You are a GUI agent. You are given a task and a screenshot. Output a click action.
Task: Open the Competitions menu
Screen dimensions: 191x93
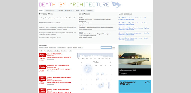point(50,11)
